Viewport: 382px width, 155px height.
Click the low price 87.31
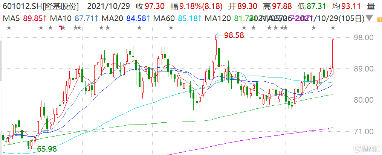click(316, 6)
